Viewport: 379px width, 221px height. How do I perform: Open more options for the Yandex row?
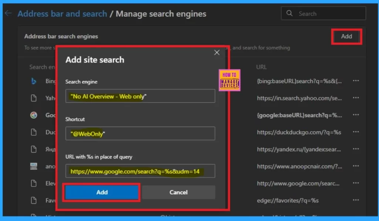pyautogui.click(x=356, y=149)
